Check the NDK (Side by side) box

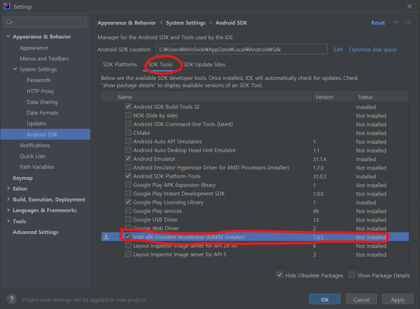(128, 115)
